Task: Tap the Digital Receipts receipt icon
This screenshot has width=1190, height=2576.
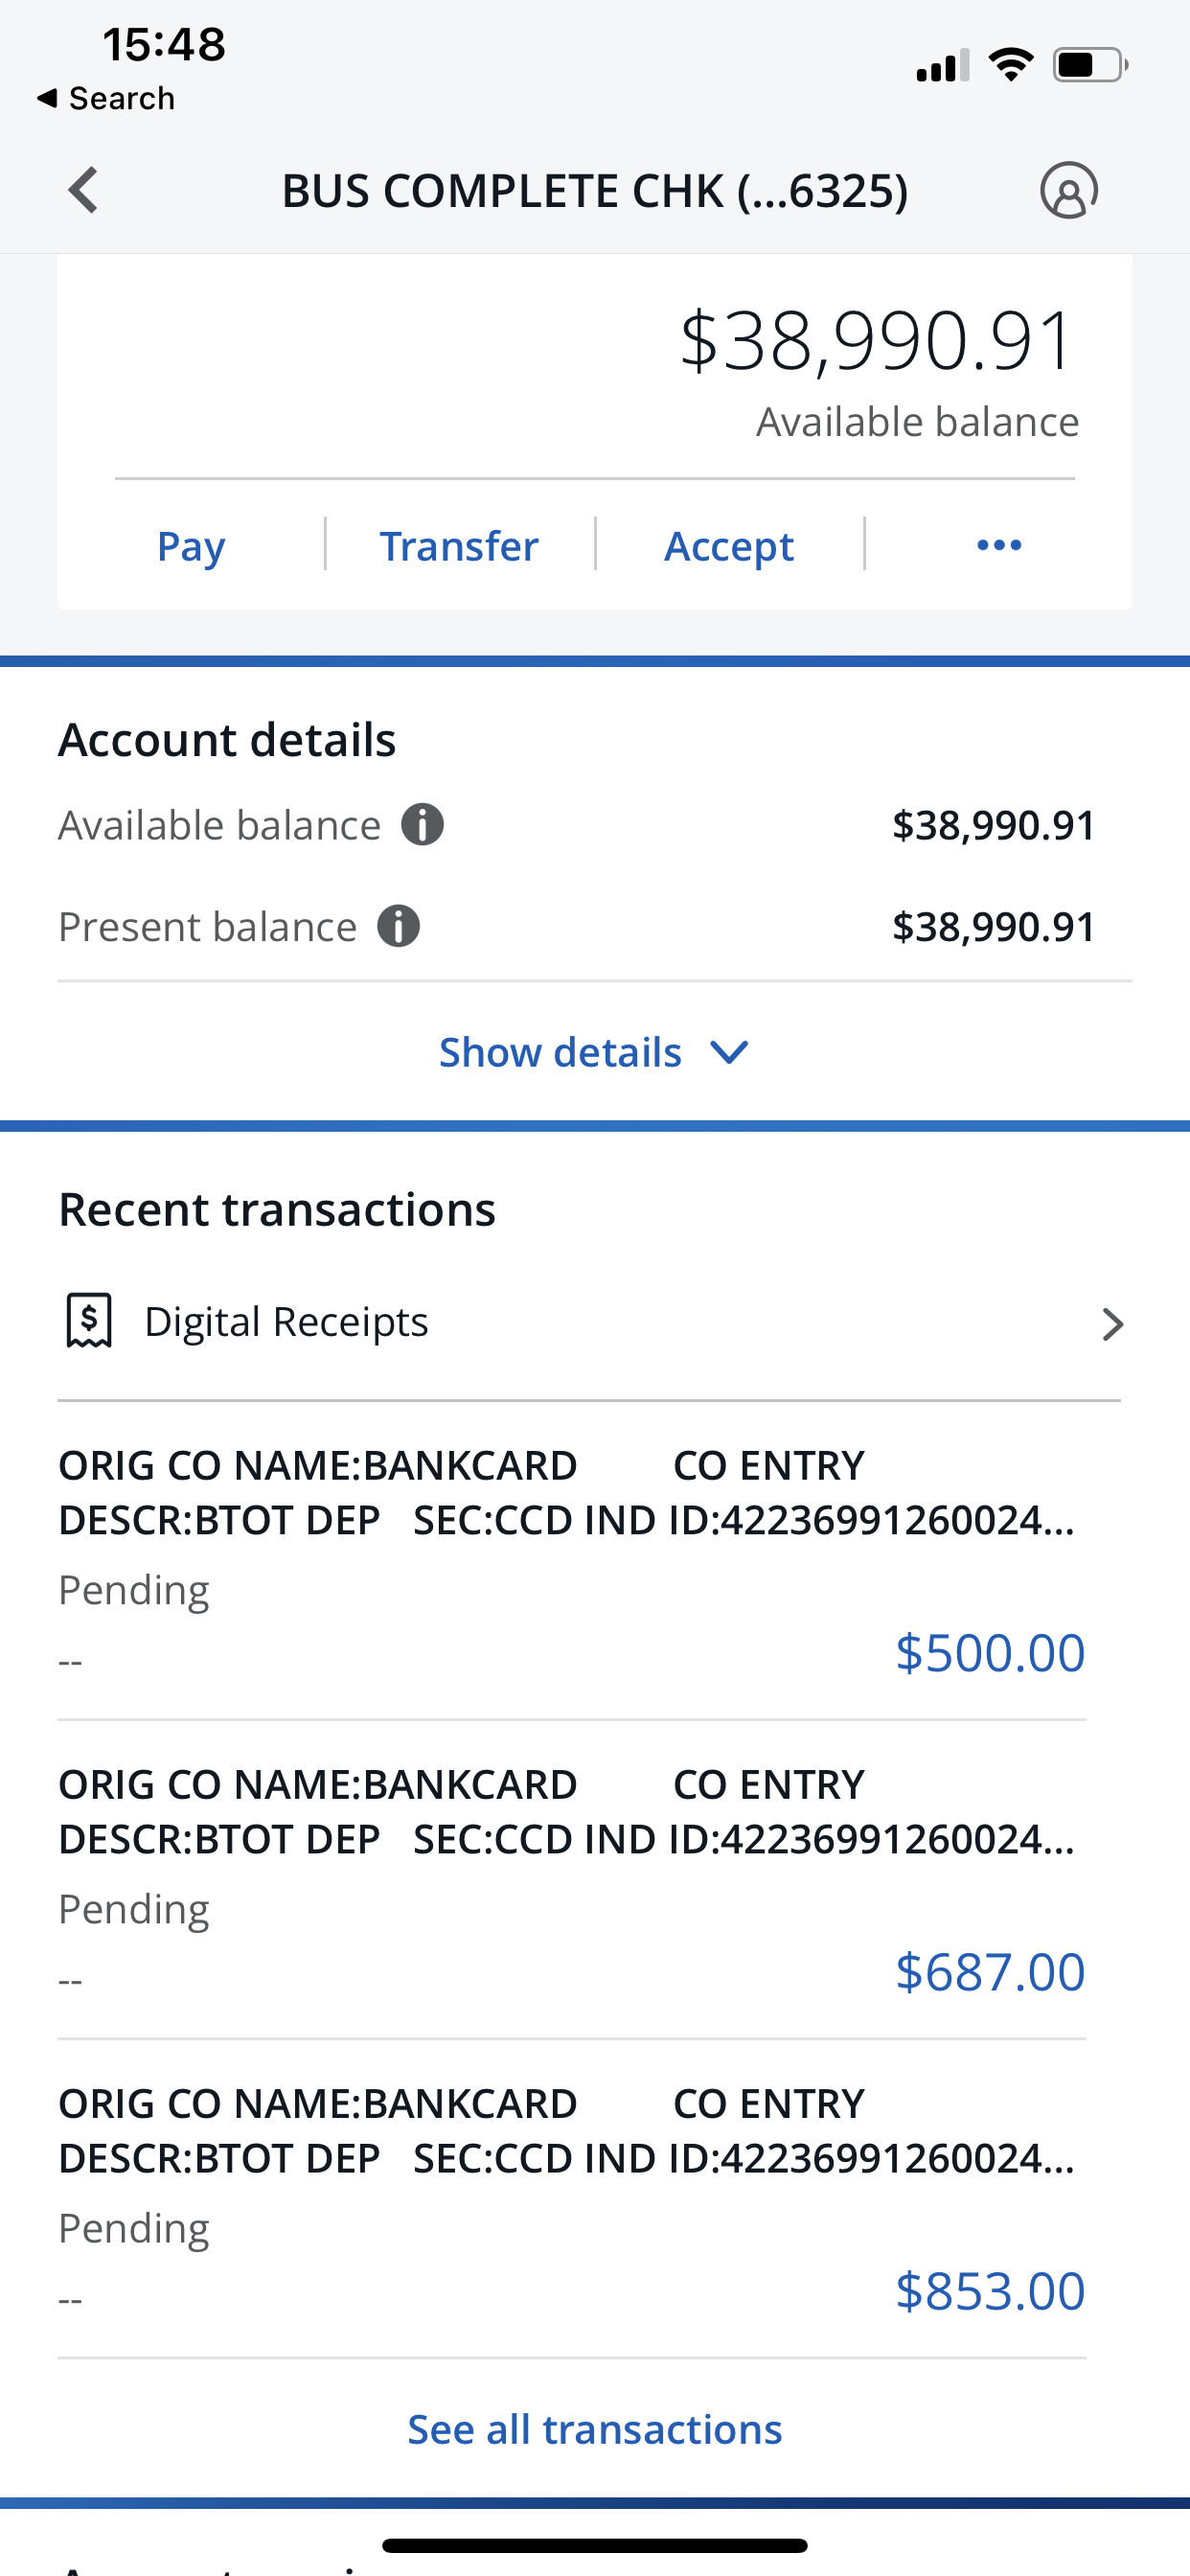Action: 89,1321
